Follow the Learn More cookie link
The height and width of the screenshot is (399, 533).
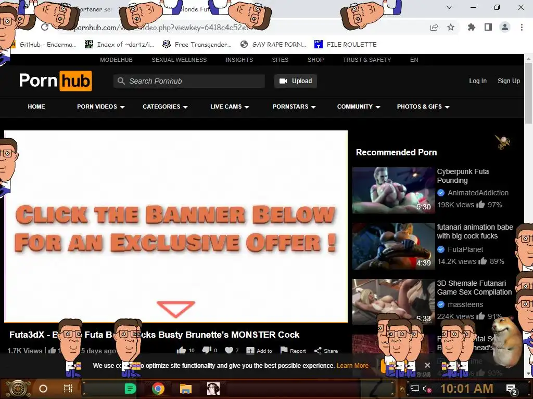click(x=352, y=366)
